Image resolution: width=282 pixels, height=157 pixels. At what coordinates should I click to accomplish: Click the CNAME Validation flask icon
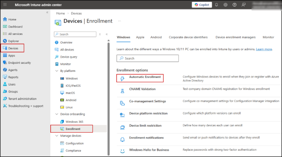(x=122, y=91)
